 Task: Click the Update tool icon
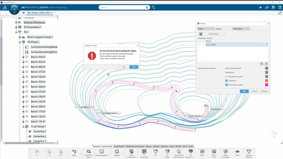pyautogui.click(x=117, y=152)
